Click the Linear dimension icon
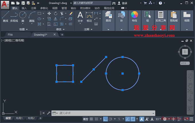Screen dimensions: 195x123 point(96,13)
